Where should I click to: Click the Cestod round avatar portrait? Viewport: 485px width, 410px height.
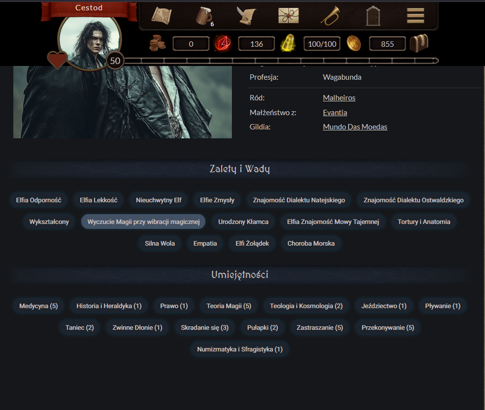point(89,42)
